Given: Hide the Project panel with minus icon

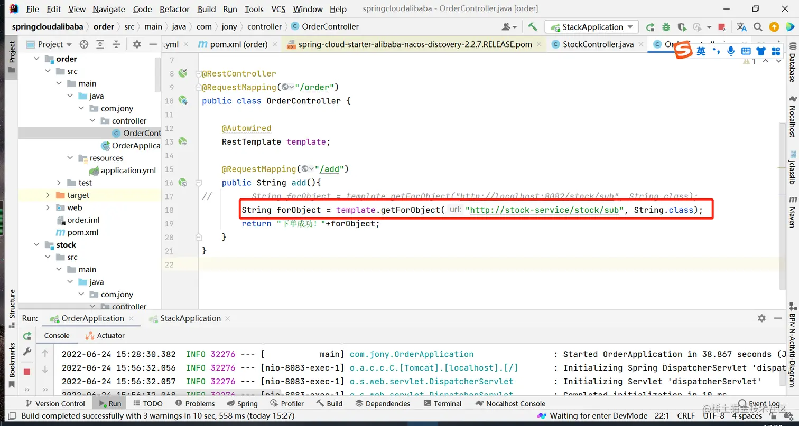Looking at the screenshot, I should pyautogui.click(x=153, y=44).
